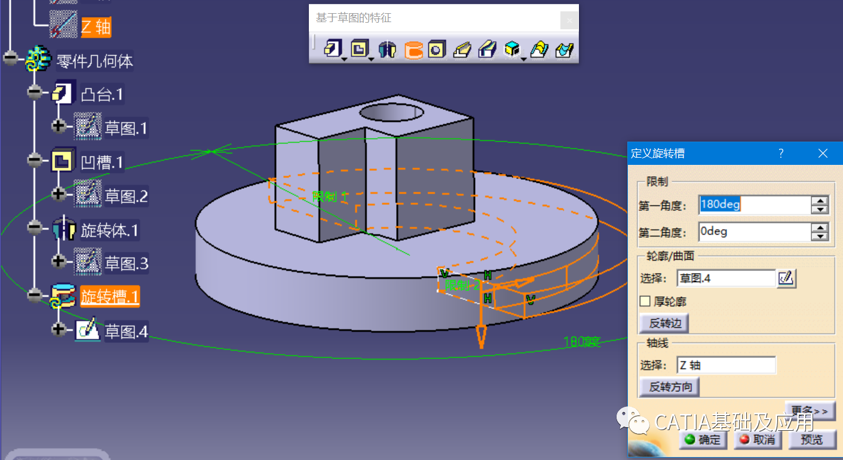
Task: Select the Solid Combine cube icon
Action: point(511,49)
